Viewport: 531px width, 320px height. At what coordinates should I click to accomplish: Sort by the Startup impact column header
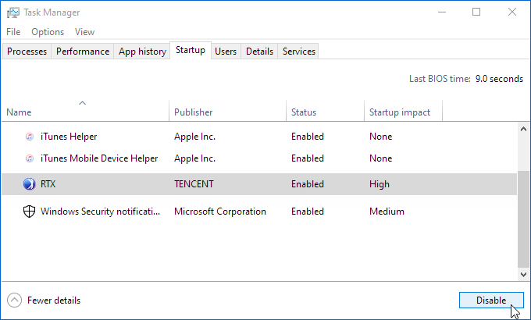tap(404, 111)
